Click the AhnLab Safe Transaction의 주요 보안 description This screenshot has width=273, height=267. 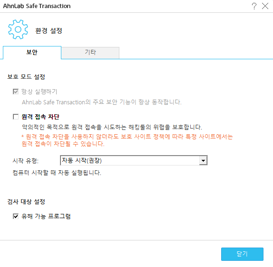(x=102, y=102)
